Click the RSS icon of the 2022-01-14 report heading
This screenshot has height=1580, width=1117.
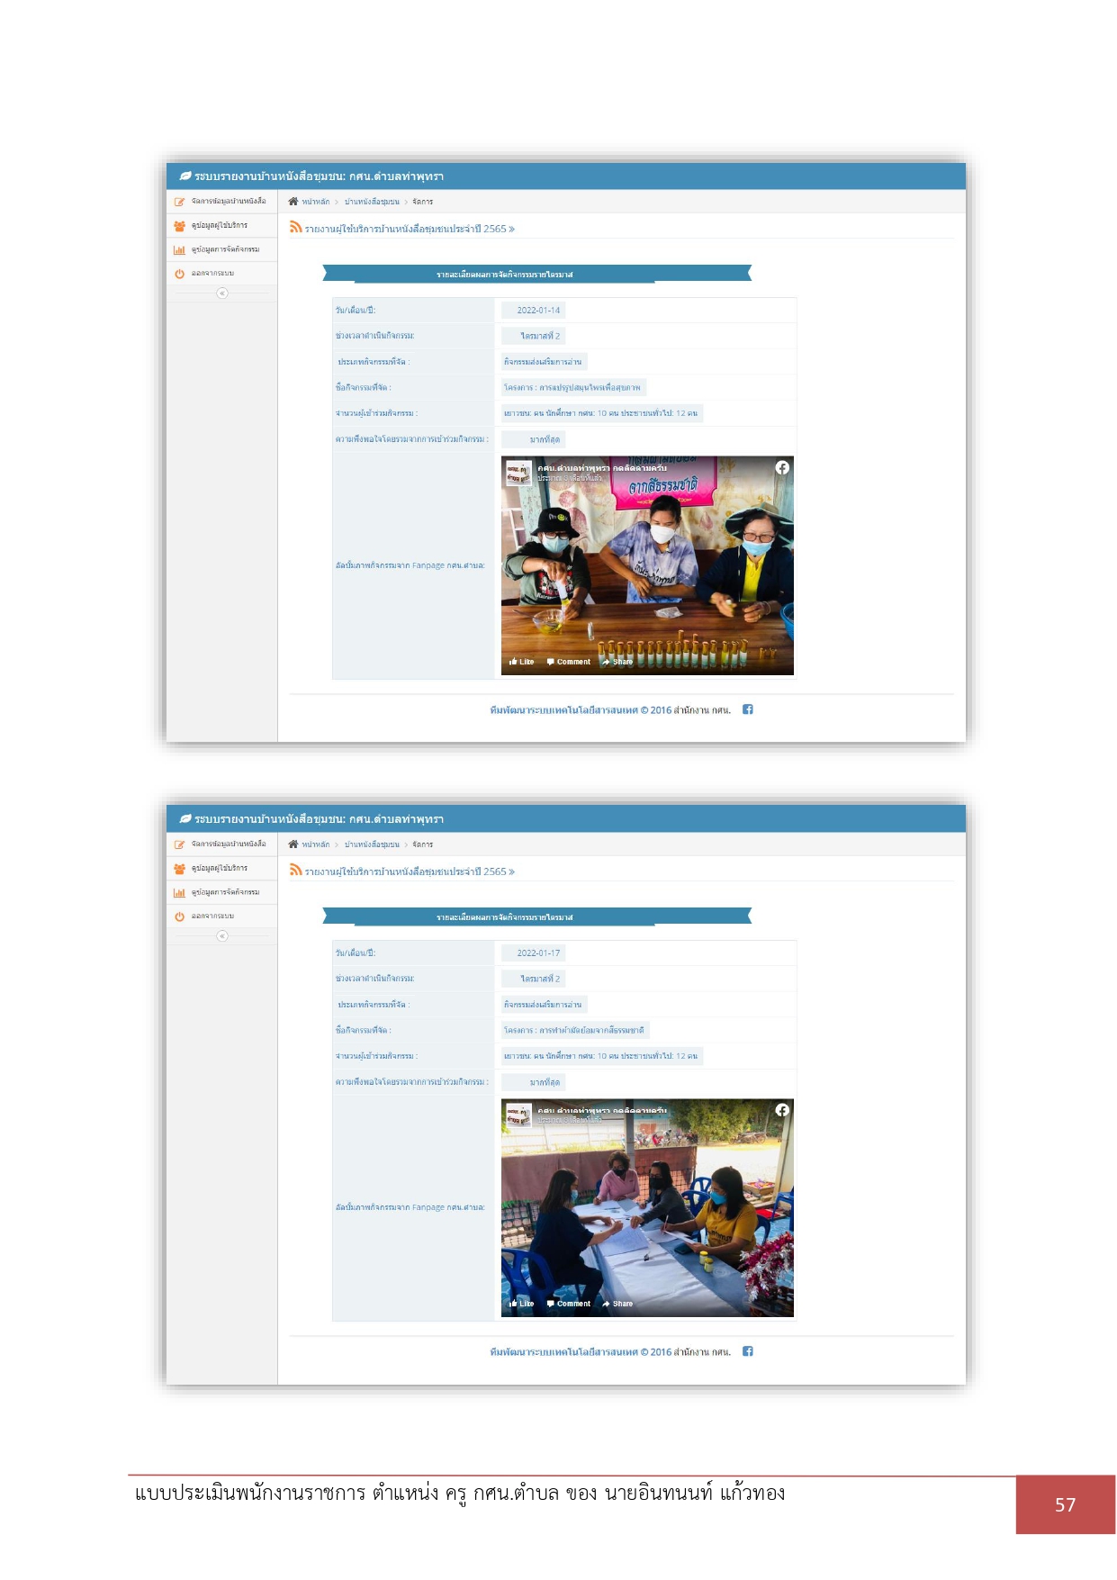[295, 228]
